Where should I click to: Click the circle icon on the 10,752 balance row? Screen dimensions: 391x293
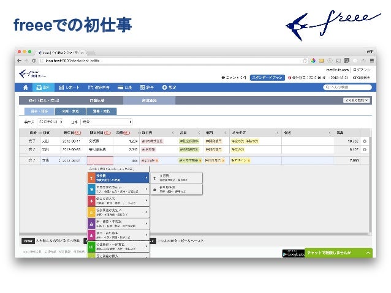point(365,141)
